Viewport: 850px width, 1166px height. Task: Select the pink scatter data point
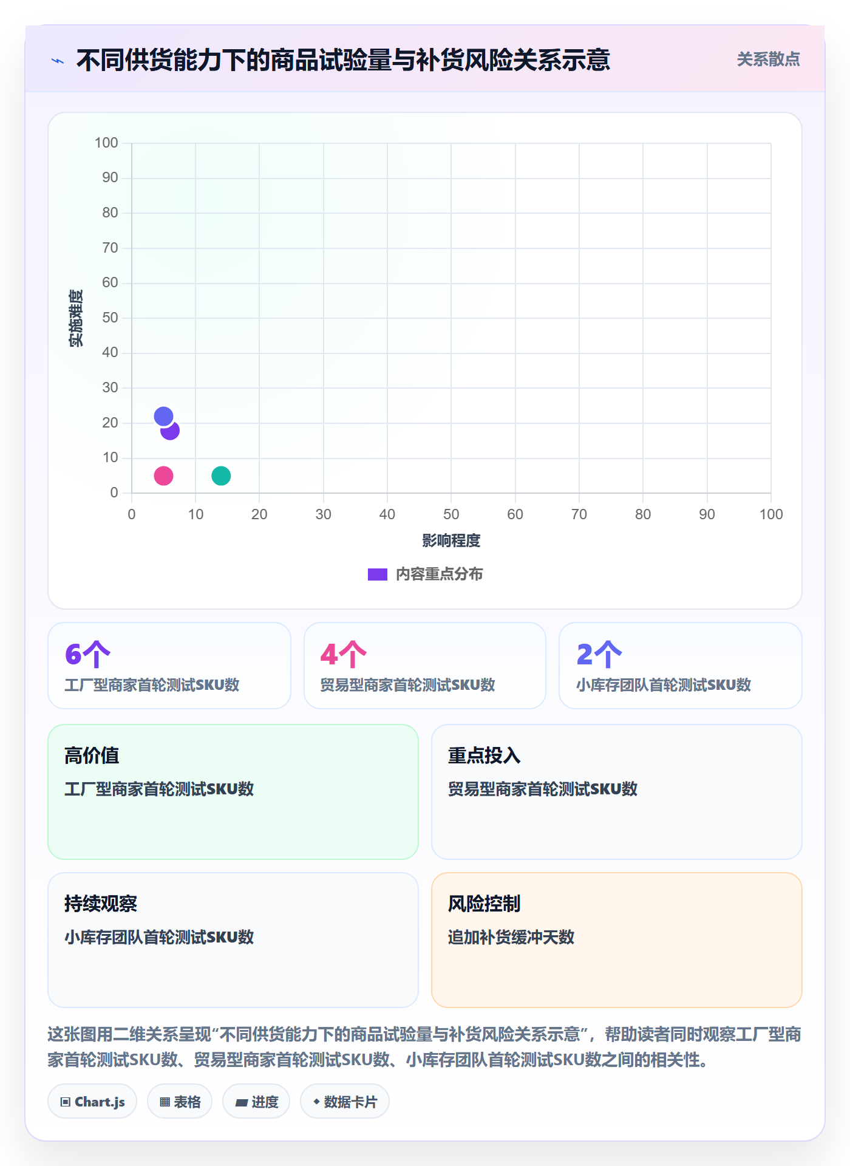(x=163, y=476)
